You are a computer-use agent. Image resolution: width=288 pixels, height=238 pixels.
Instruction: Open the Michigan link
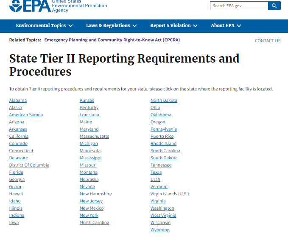[x=89, y=143]
